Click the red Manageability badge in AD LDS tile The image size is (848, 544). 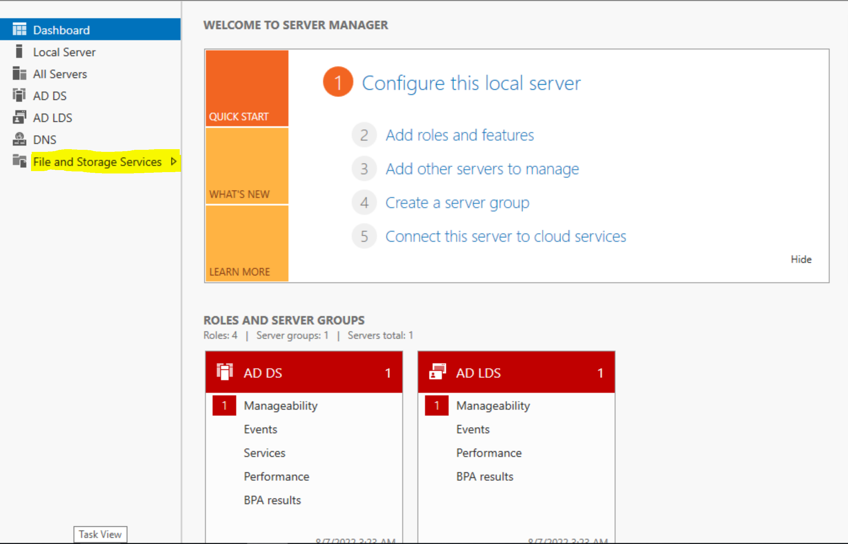click(437, 406)
